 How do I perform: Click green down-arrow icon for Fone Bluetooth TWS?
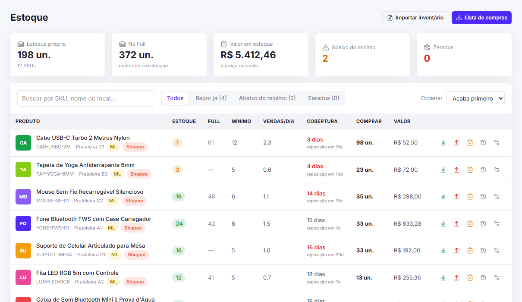click(443, 224)
